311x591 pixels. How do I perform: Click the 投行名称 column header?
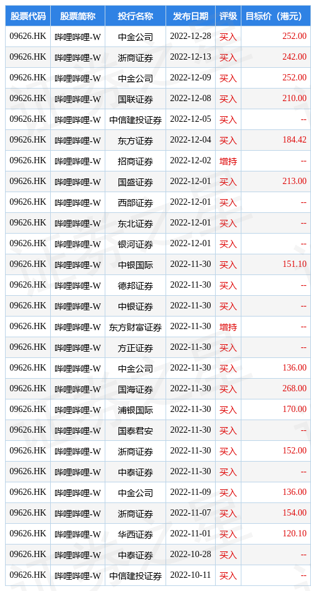click(135, 16)
